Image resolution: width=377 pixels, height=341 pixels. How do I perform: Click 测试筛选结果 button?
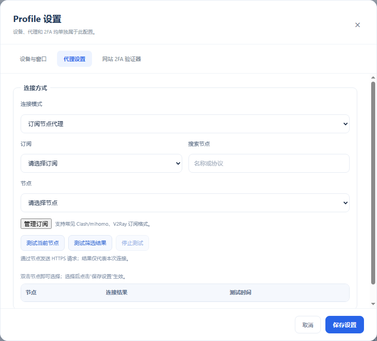click(90, 243)
